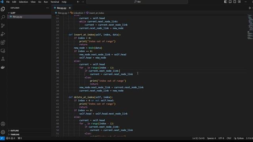Go to line via Ln 32, Col 43
The width and height of the screenshot is (253, 142).
tap(198, 138)
